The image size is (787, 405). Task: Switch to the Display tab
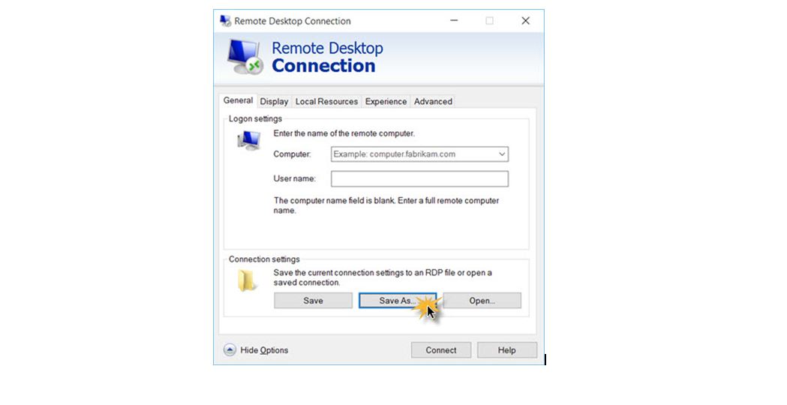274,102
